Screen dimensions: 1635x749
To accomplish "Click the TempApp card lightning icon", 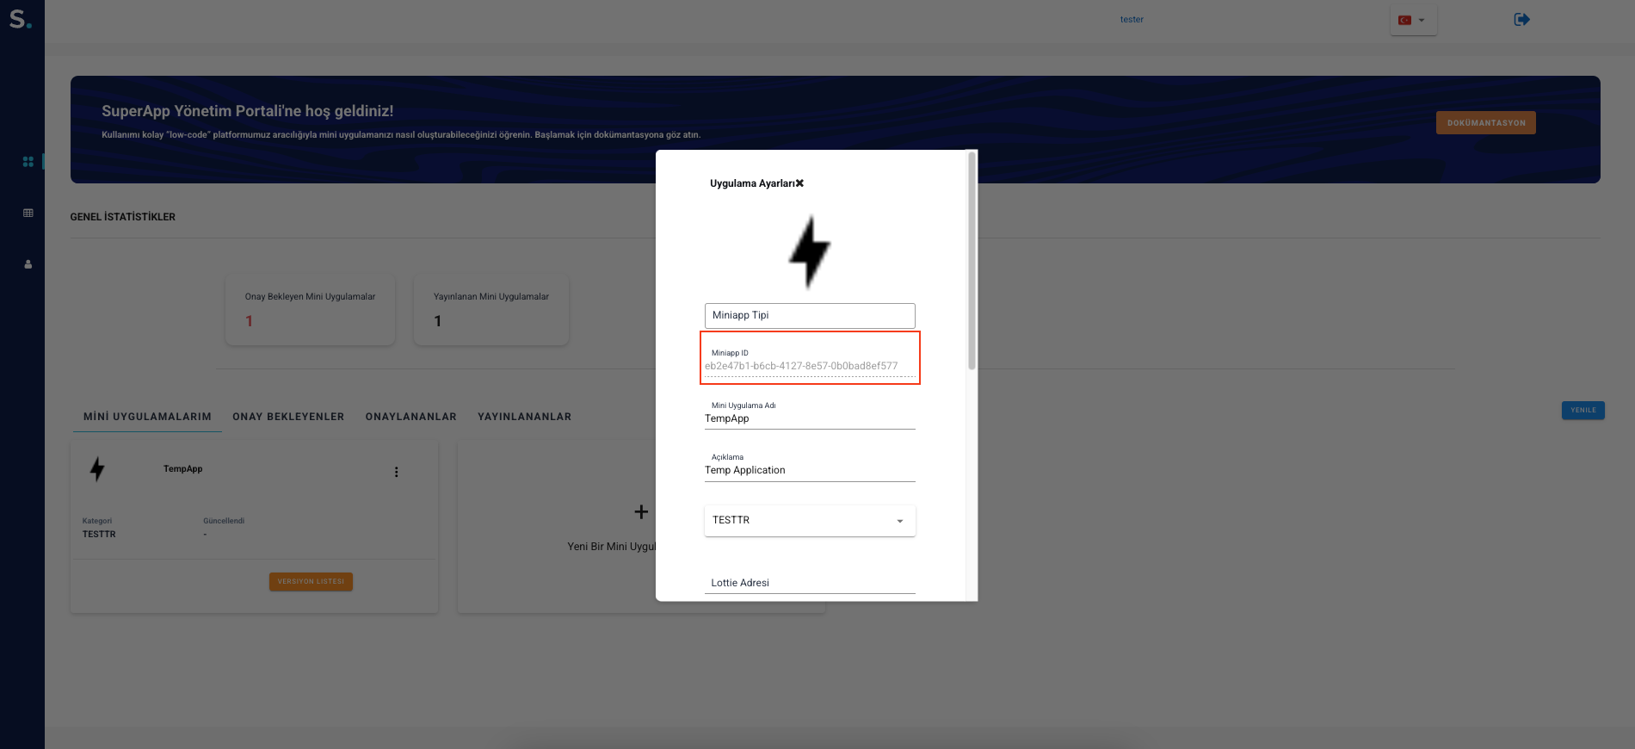I will 97,469.
